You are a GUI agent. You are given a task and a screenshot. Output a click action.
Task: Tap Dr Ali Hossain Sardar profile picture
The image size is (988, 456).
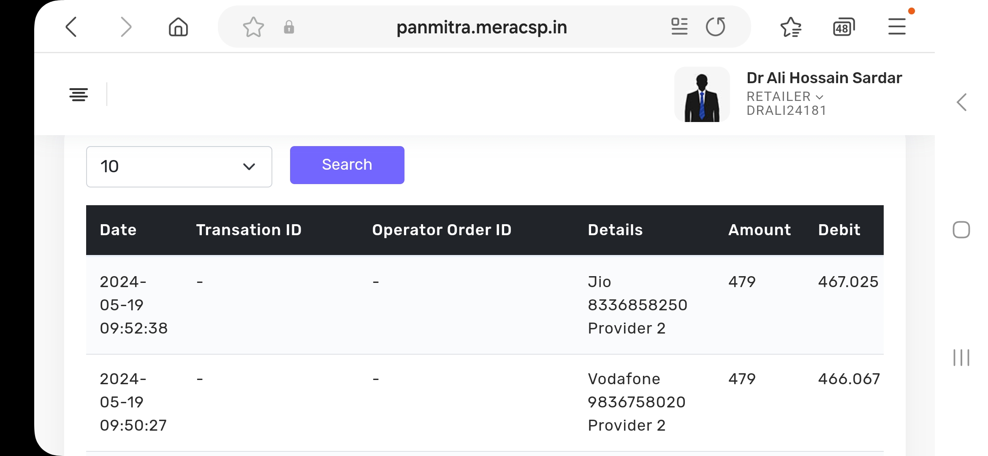click(702, 95)
